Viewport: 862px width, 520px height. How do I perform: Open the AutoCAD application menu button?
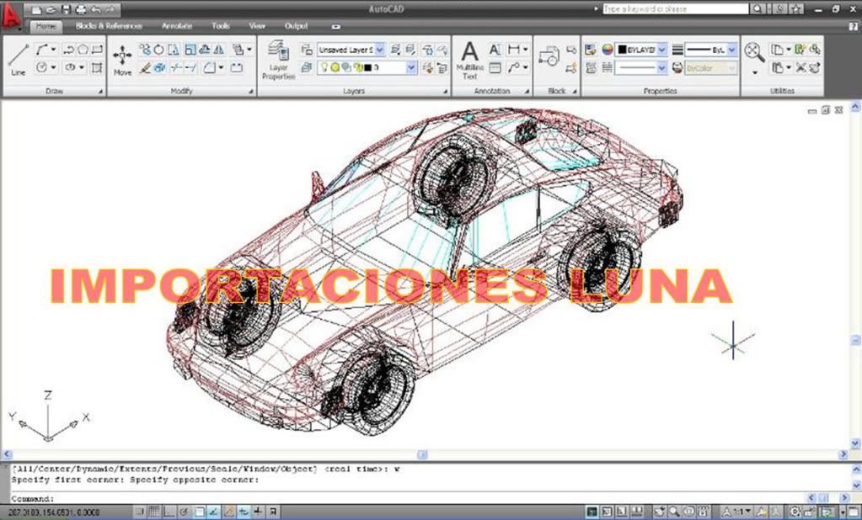click(10, 15)
